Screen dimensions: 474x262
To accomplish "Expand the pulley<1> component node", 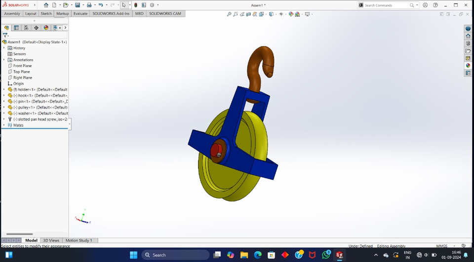I will (4, 107).
